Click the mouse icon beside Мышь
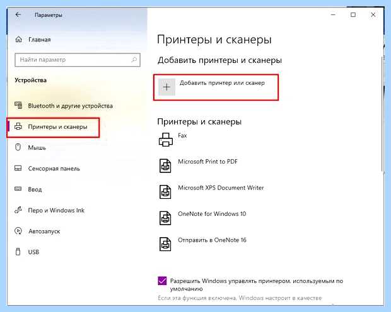The image size is (391, 312). [18, 147]
